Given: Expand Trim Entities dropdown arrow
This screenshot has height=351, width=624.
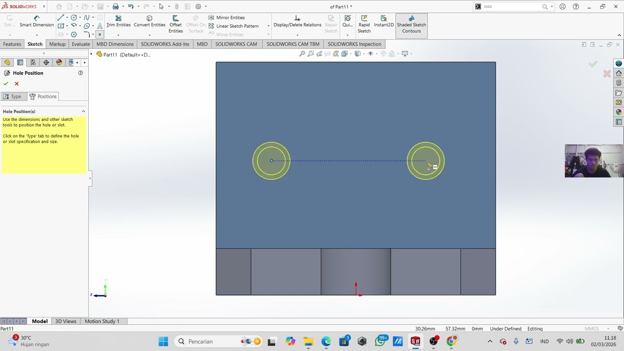Looking at the screenshot, I should click(x=118, y=35).
